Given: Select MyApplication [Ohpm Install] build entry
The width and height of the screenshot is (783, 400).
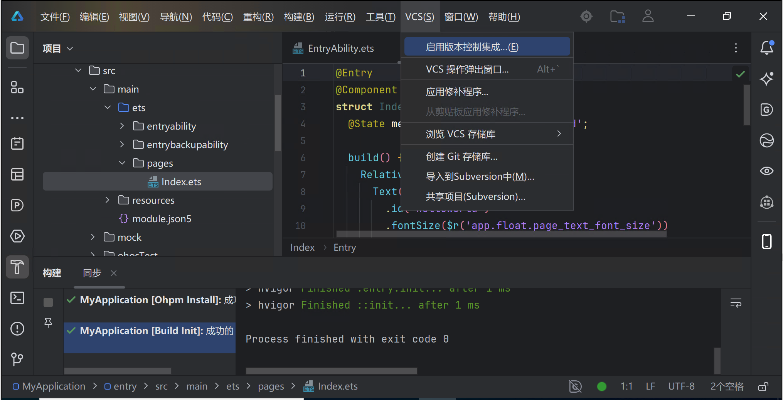Looking at the screenshot, I should point(150,300).
